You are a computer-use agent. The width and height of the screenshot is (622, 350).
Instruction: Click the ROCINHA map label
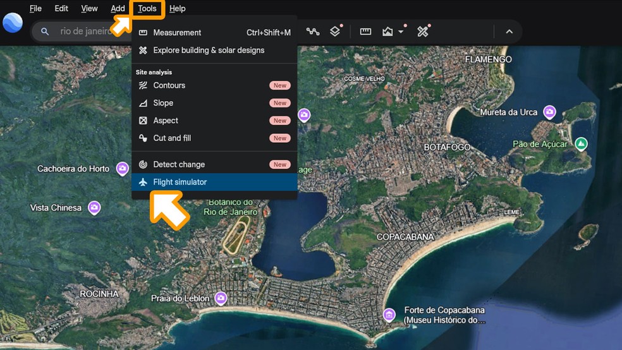click(x=99, y=294)
